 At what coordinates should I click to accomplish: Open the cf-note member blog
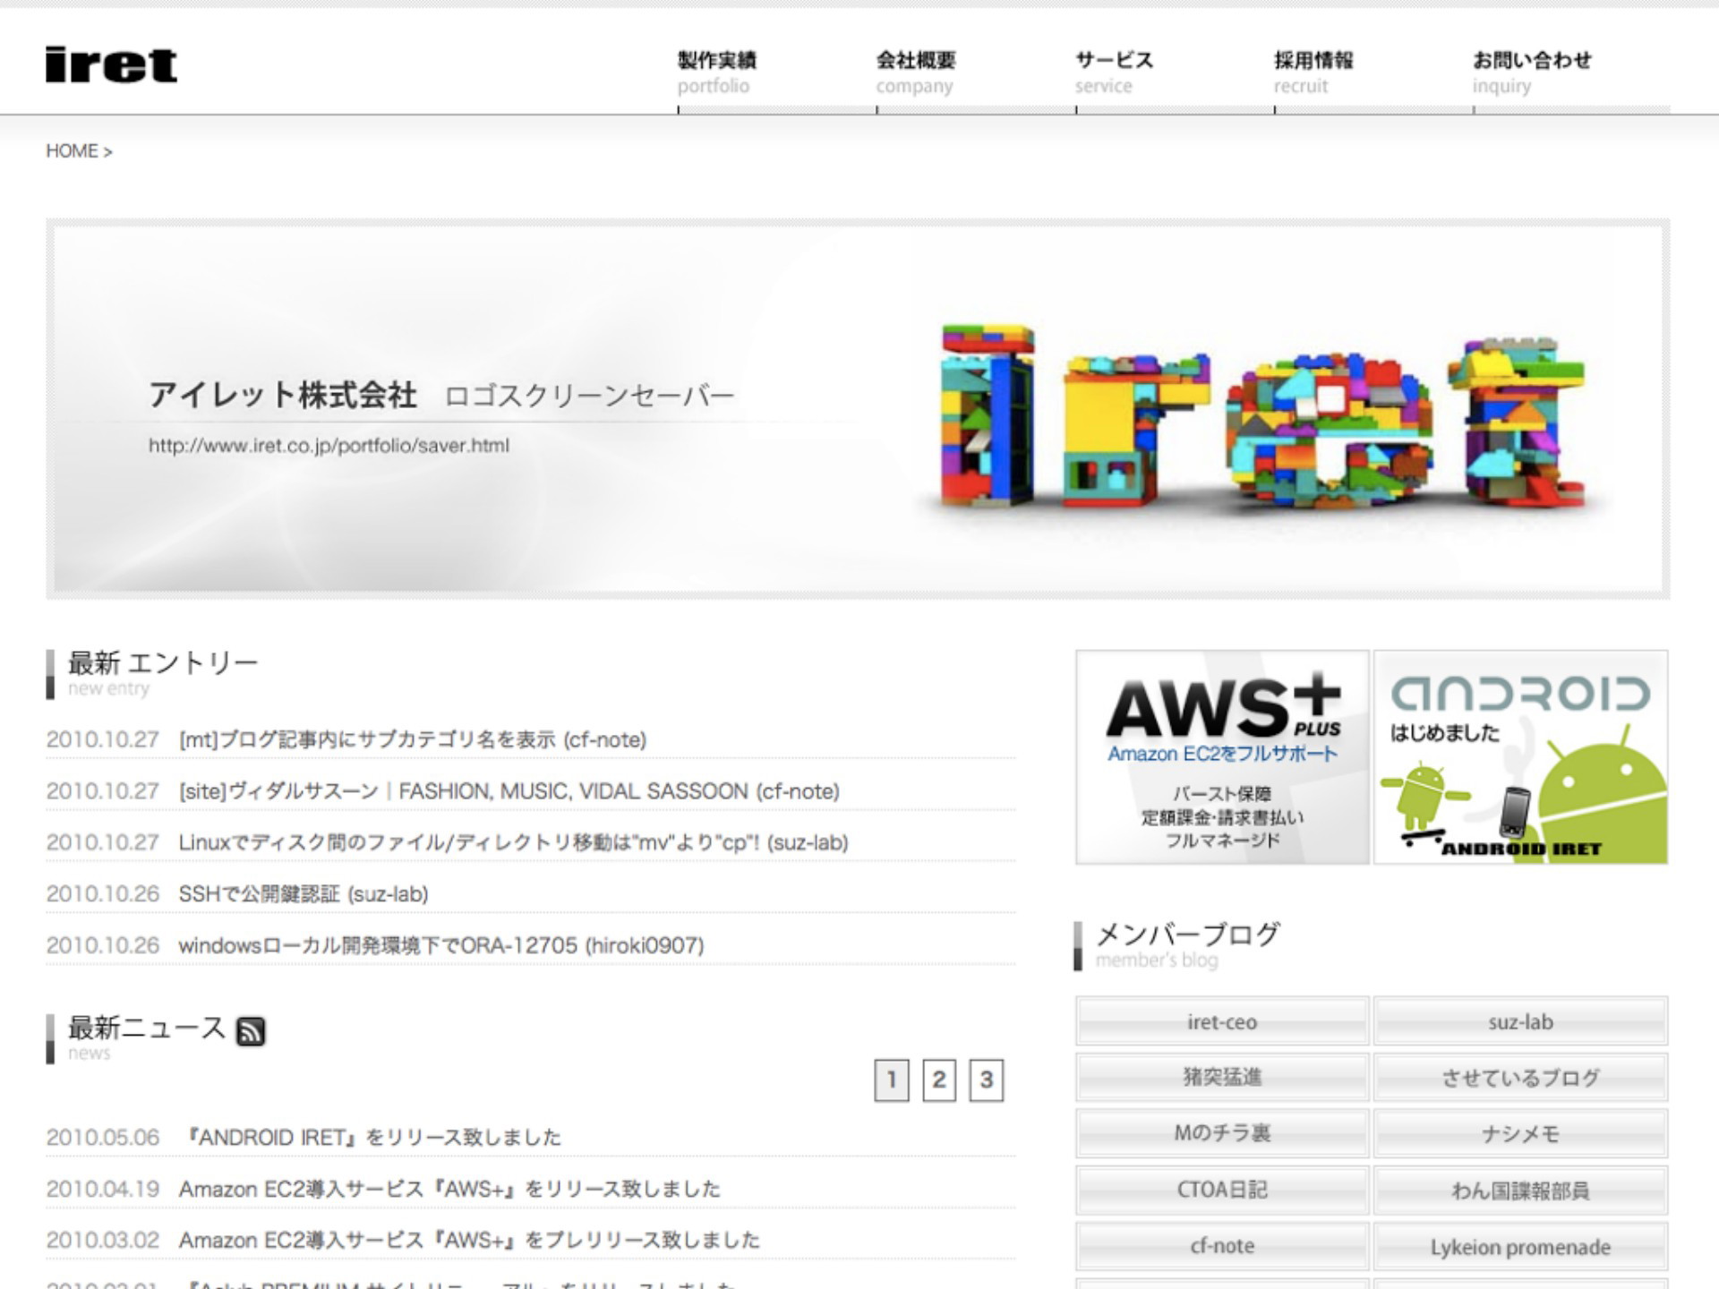tap(1222, 1246)
